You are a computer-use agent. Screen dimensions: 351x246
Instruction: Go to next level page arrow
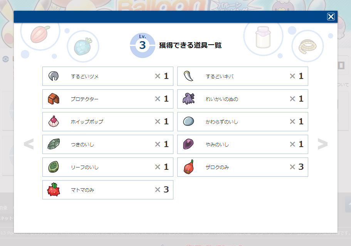click(x=322, y=144)
